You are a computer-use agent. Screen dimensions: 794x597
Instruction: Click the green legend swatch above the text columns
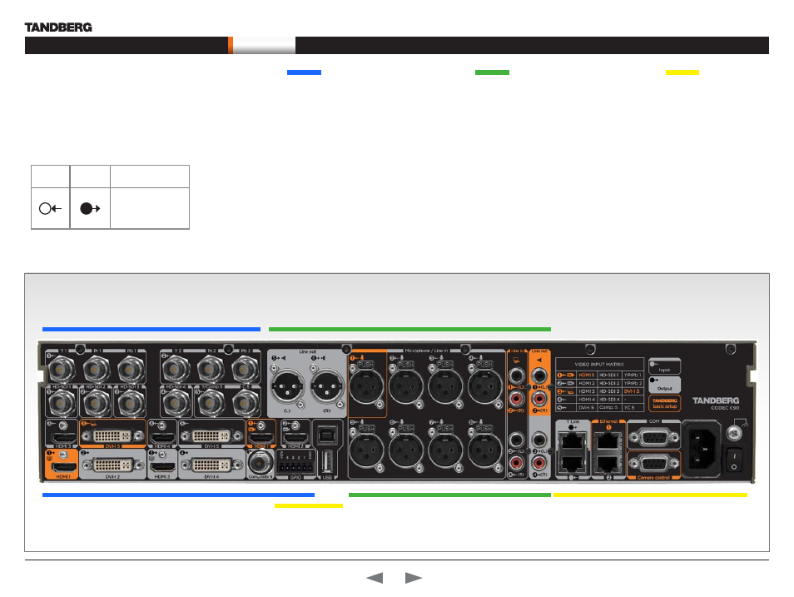point(492,72)
